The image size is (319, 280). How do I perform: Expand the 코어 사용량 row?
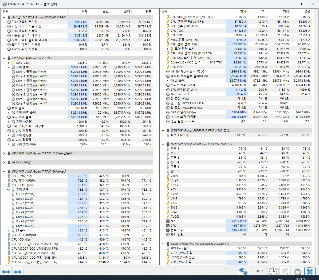8,122
